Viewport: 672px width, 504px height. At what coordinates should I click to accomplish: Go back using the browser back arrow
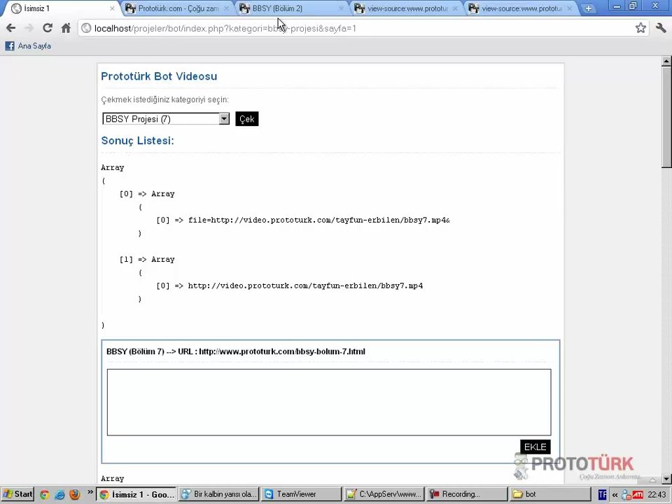click(x=10, y=28)
